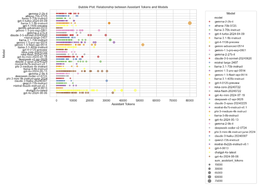Click legend entry 'gemma-2-27b-it'
Screen dimensions: 263x188
(225, 55)
